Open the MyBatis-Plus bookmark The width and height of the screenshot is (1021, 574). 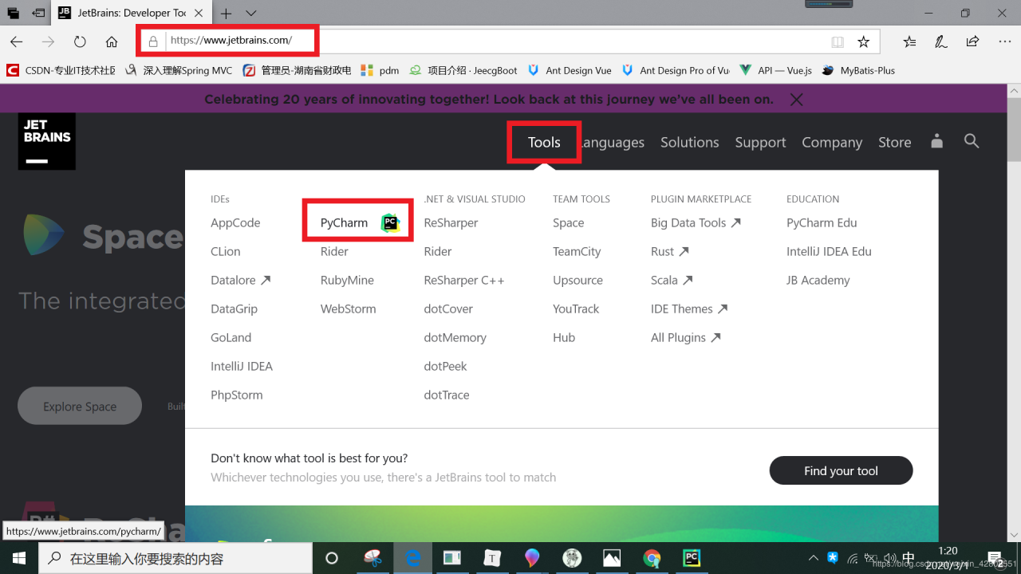(858, 70)
